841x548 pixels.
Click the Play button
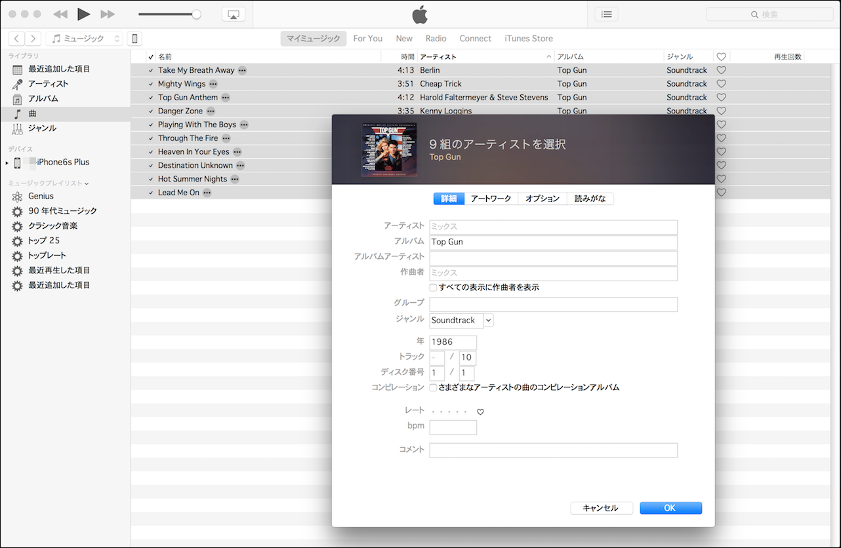83,14
